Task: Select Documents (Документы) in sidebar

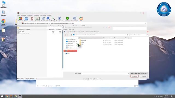Action: pos(71,46)
